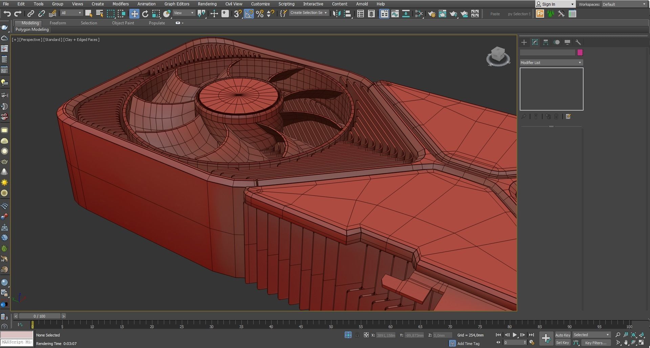
Task: Open the View reference coordinate dropdown
Action: click(184, 13)
